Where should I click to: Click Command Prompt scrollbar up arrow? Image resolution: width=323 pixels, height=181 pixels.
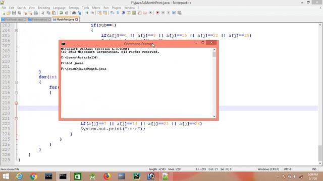point(214,50)
